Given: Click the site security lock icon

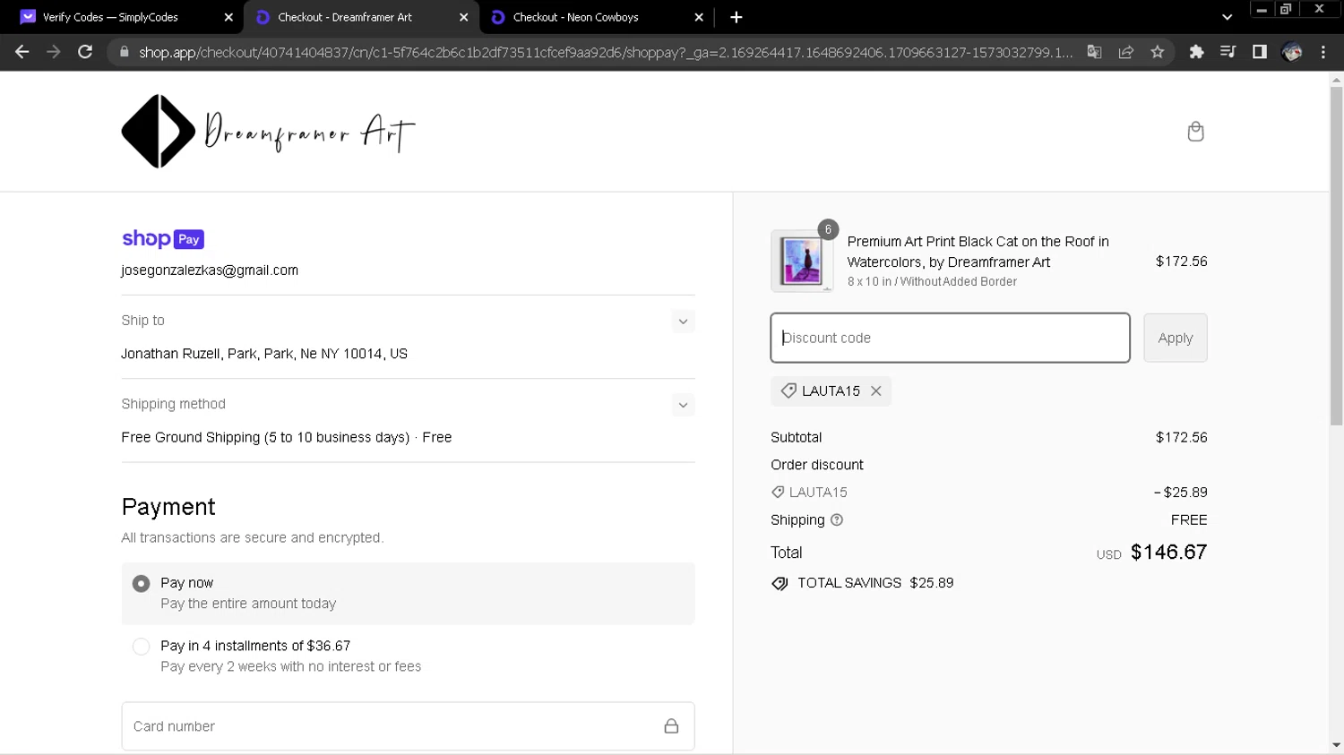Looking at the screenshot, I should click(124, 52).
